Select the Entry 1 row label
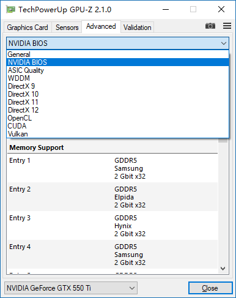This screenshot has height=298, width=236. point(20,160)
